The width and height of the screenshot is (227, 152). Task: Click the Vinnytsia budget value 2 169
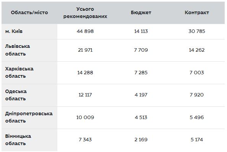(x=141, y=140)
